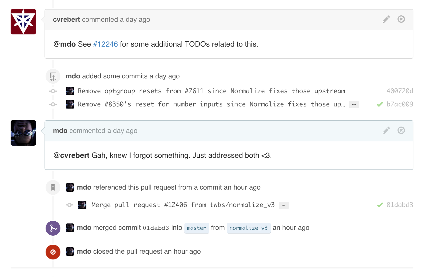Image resolution: width=424 pixels, height=278 pixels.
Task: Open commit hash b7ac009
Action: (x=400, y=104)
